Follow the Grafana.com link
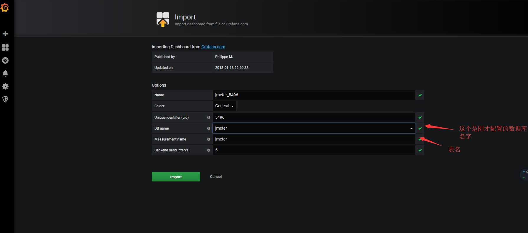528x233 pixels. coord(213,47)
